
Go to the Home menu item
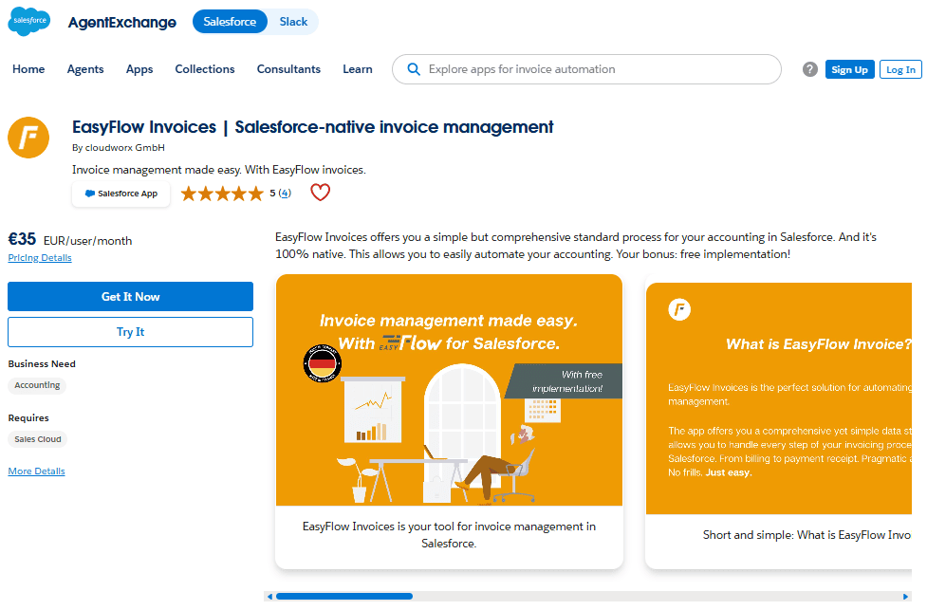pyautogui.click(x=28, y=69)
